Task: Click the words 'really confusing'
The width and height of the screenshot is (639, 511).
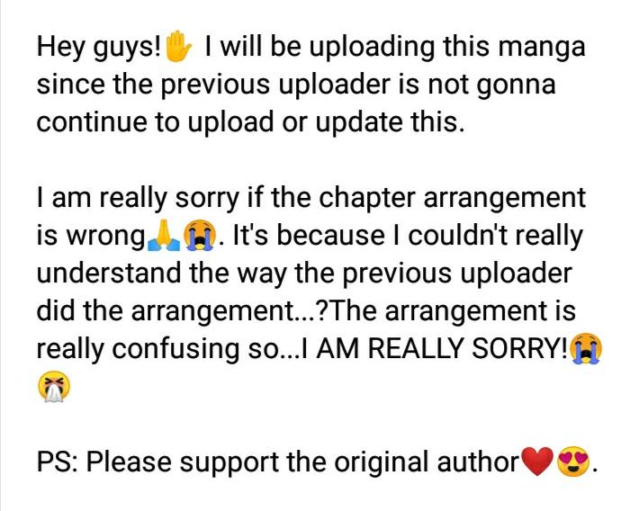Action: 138,349
